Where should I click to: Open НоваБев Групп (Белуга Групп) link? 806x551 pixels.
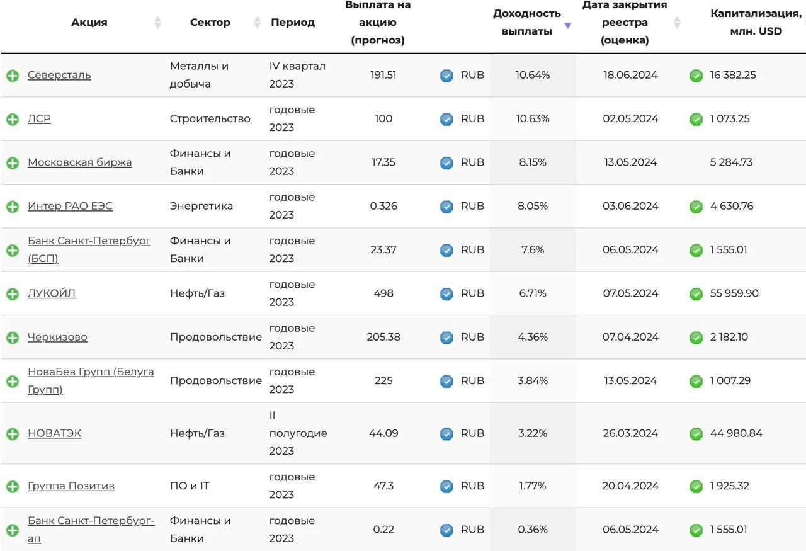[91, 381]
